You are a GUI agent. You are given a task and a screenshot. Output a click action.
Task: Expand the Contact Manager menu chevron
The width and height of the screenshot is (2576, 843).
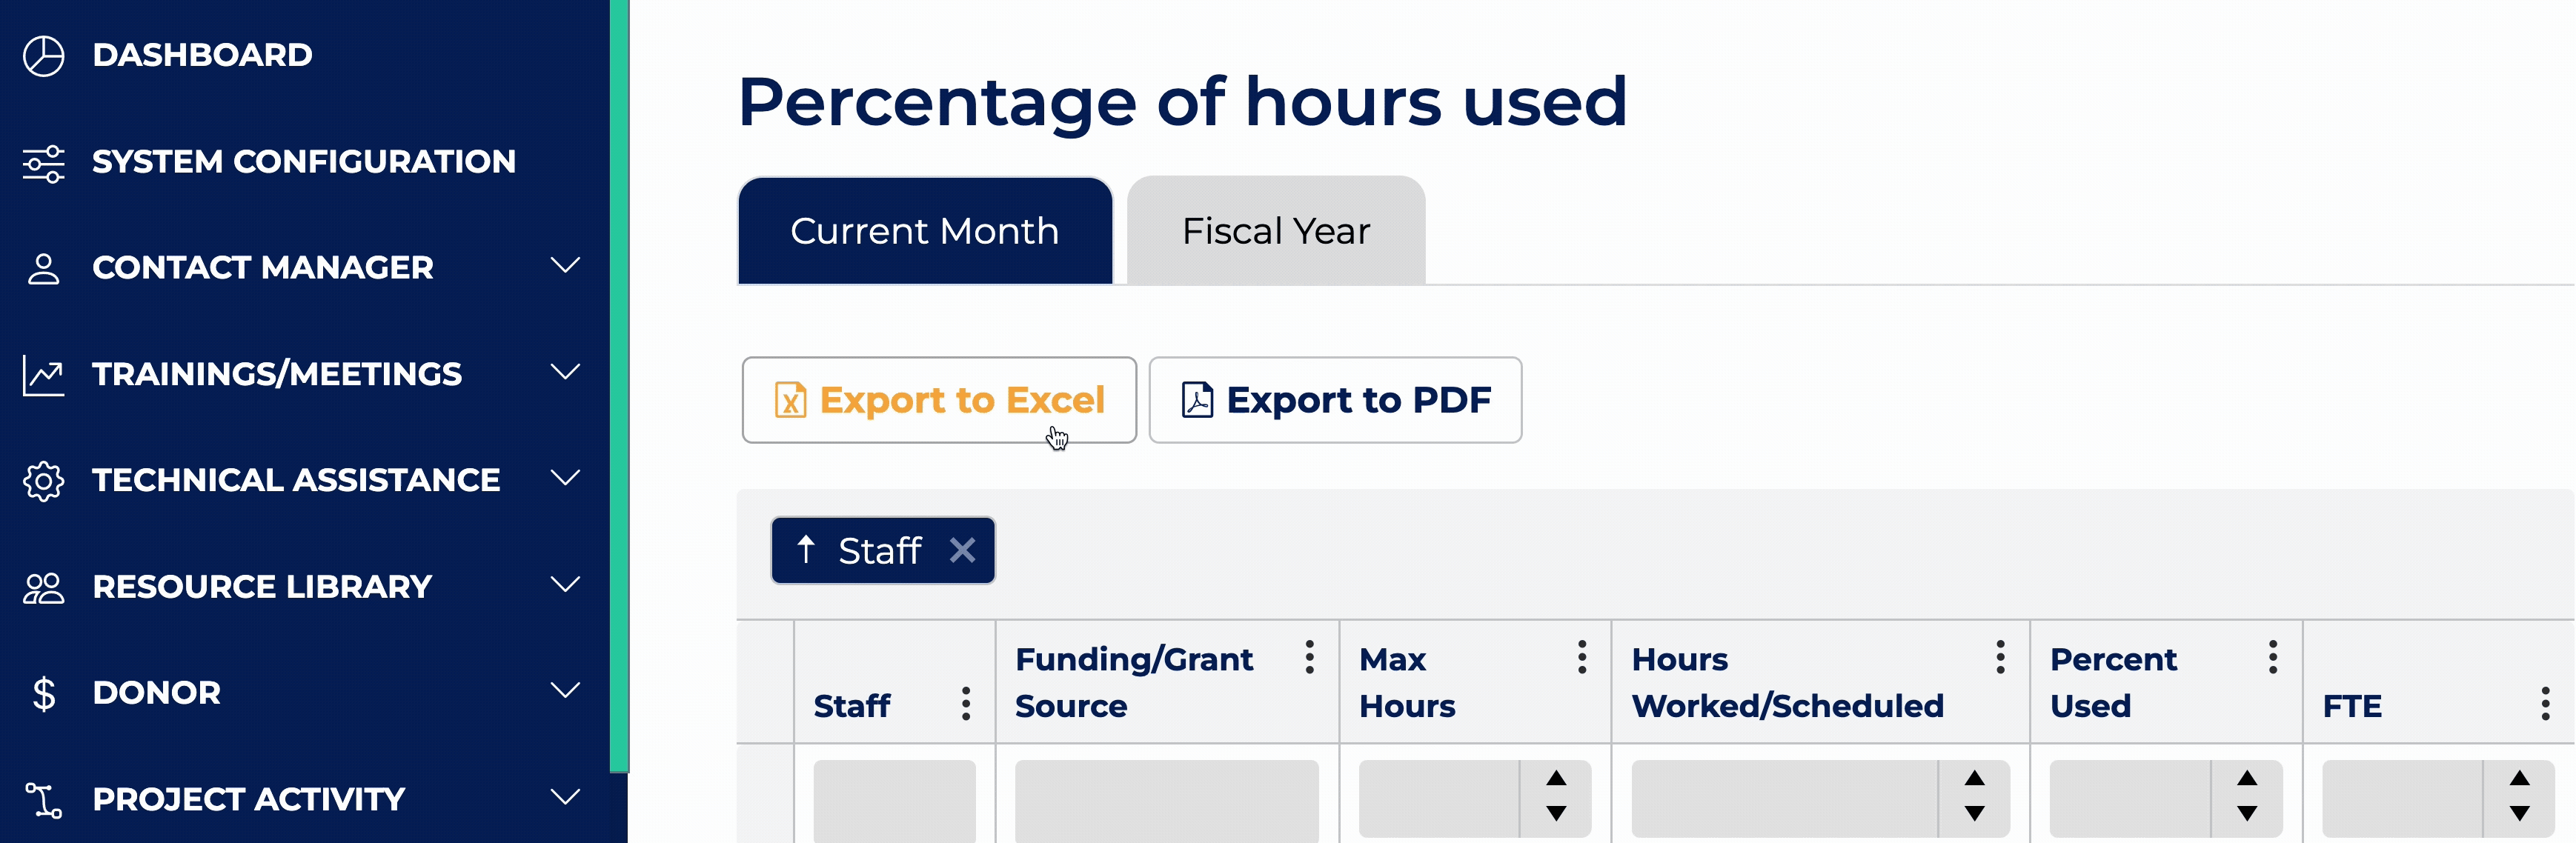565,266
